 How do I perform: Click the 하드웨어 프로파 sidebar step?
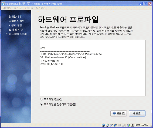[x=18, y=34]
